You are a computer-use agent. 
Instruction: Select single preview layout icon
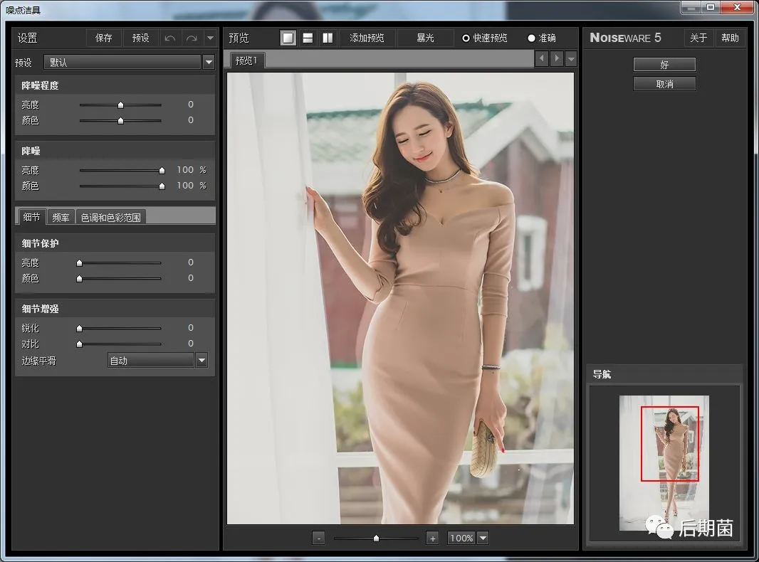(288, 38)
